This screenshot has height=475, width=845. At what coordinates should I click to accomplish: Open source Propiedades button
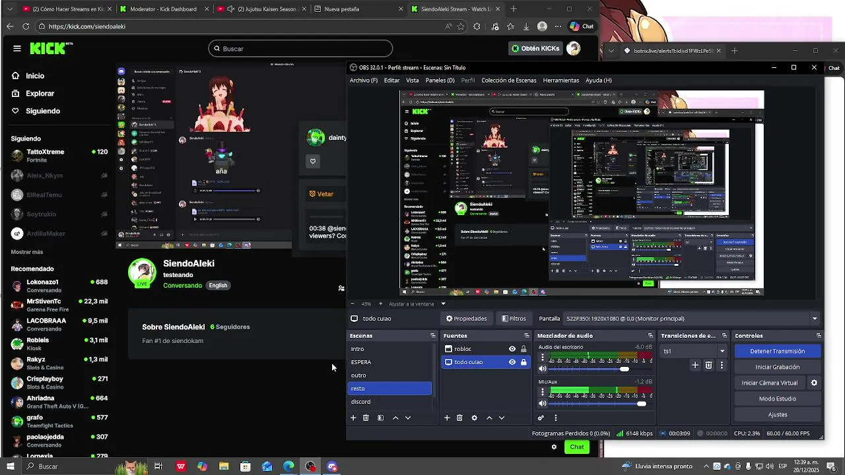click(x=467, y=319)
